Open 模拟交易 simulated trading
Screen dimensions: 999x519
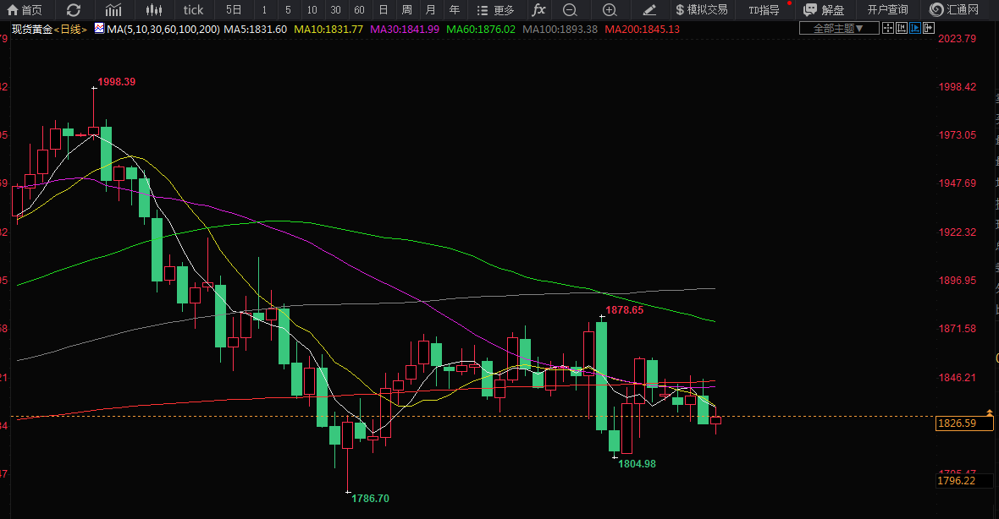(701, 10)
